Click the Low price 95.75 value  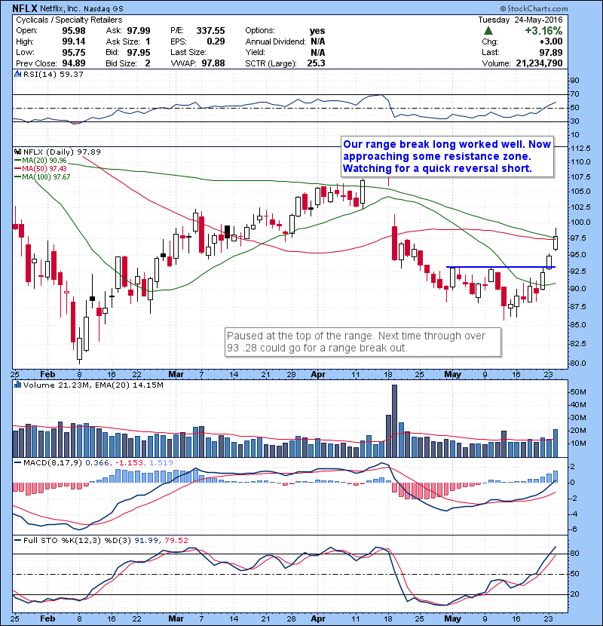pyautogui.click(x=74, y=52)
